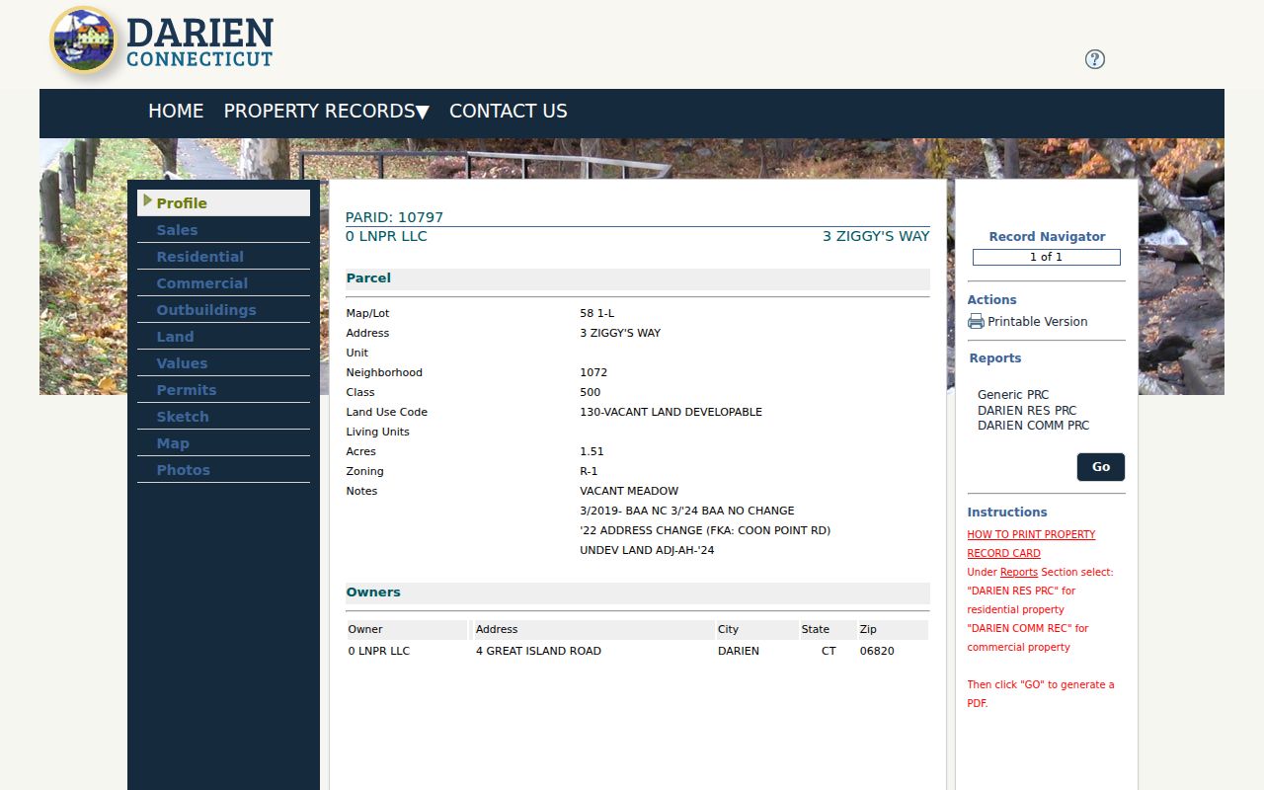Open the Photos tab
This screenshot has height=790, width=1264.
pos(223,470)
